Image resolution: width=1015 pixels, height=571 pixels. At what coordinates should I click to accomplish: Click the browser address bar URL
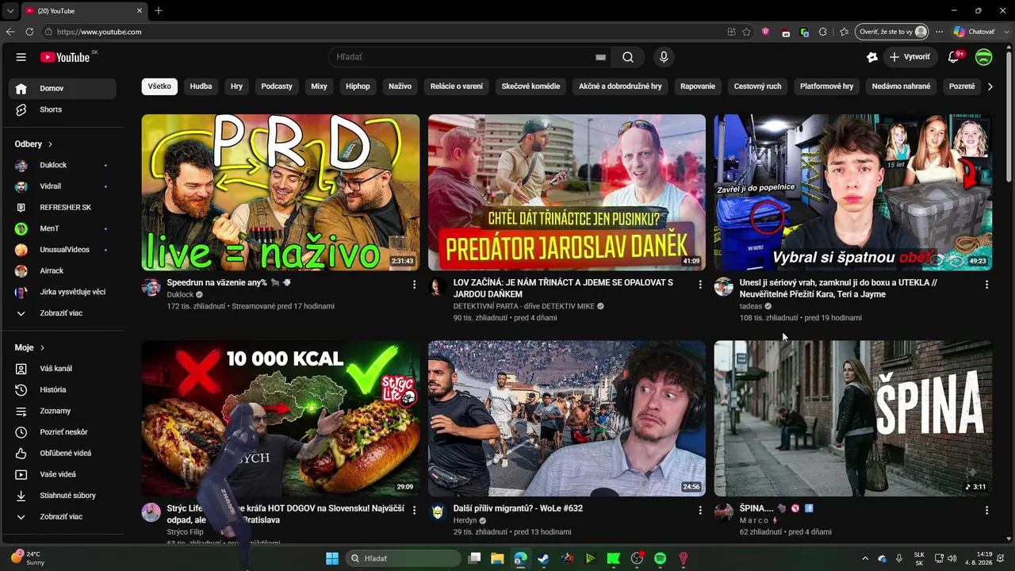[x=99, y=32]
